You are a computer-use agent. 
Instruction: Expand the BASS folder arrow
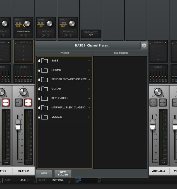tap(89, 61)
